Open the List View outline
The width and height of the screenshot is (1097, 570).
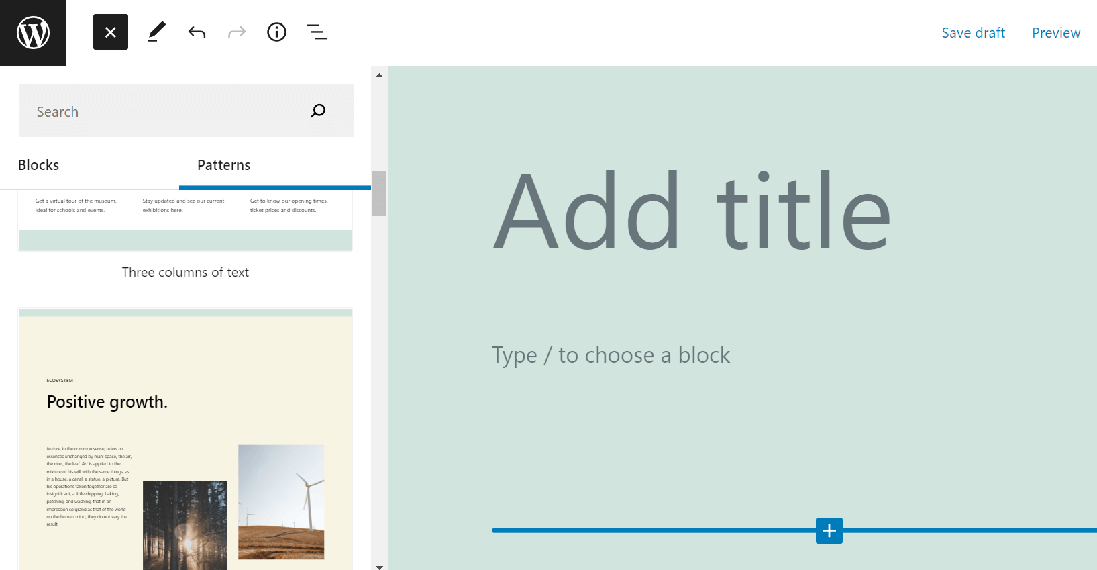pyautogui.click(x=316, y=32)
